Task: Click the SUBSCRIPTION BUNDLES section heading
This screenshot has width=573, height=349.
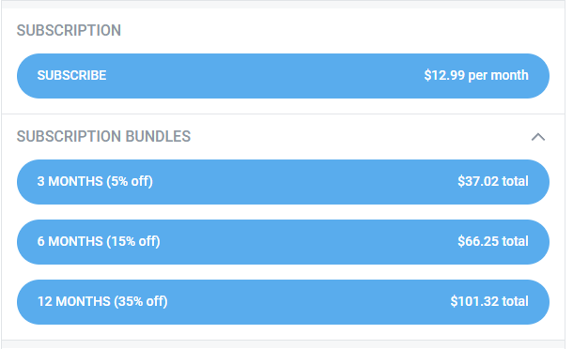Action: [x=103, y=137]
